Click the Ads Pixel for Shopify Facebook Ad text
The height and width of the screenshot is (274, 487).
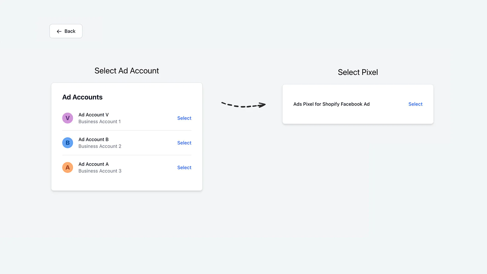tap(331, 104)
